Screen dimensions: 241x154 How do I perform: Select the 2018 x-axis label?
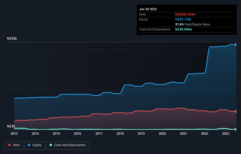point(120,134)
